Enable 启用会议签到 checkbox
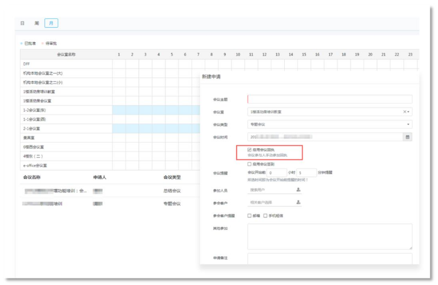The width and height of the screenshot is (438, 285). tap(250, 164)
